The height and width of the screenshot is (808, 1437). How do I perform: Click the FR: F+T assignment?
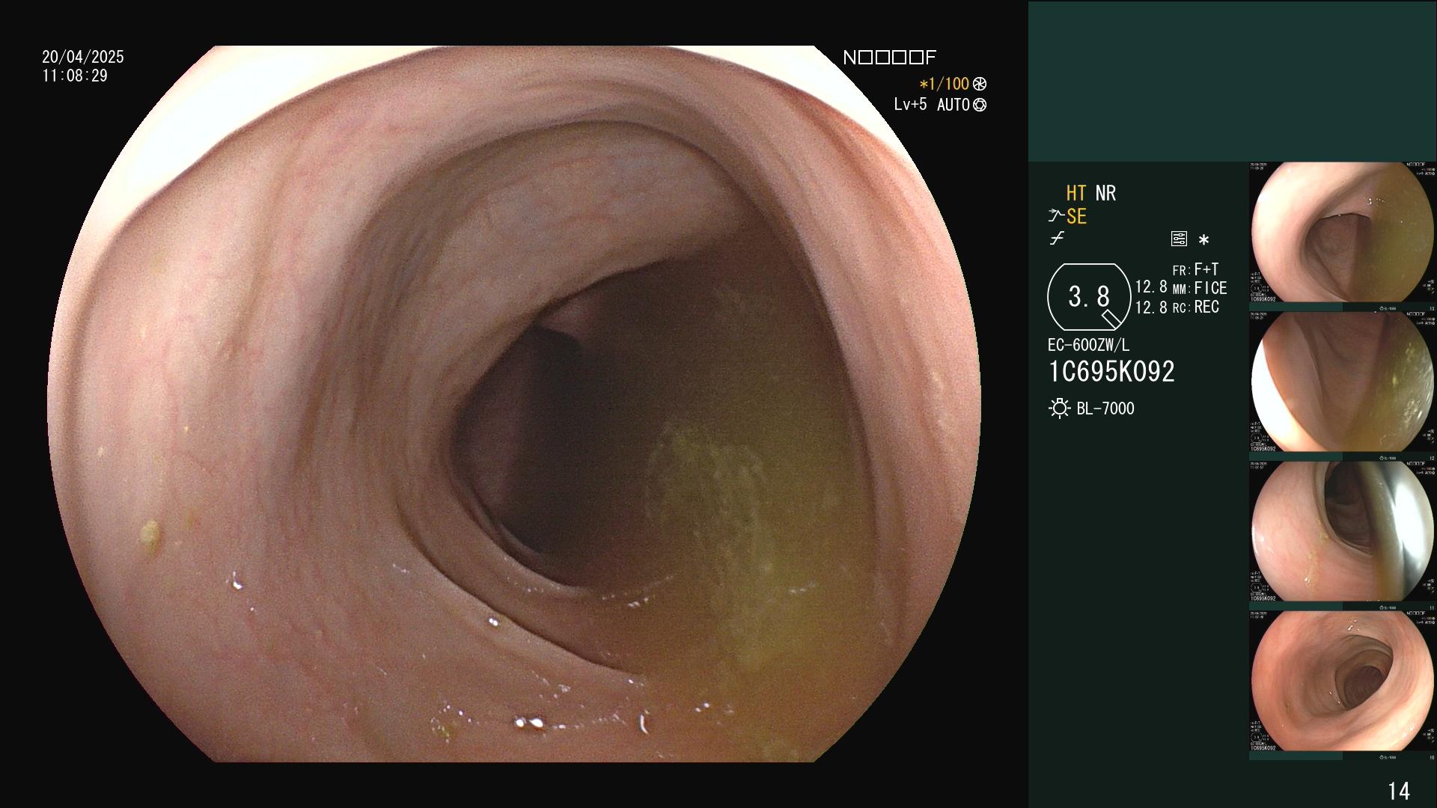click(1195, 269)
